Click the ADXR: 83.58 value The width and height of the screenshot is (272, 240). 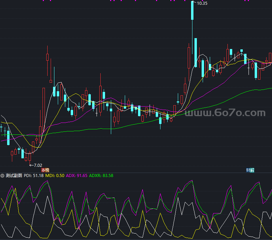101,176
